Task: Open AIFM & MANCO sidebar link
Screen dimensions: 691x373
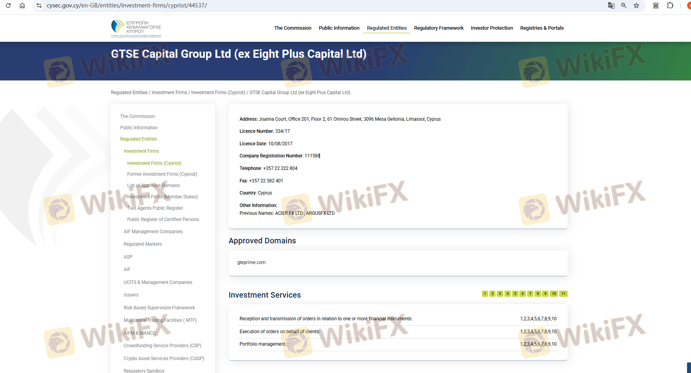Action: [140, 333]
